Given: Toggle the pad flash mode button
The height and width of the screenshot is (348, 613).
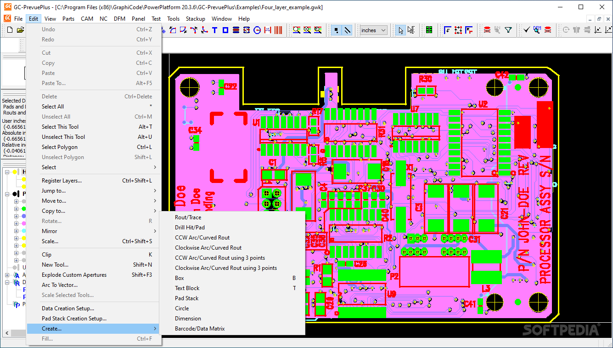Looking at the screenshot, I should (336, 30).
